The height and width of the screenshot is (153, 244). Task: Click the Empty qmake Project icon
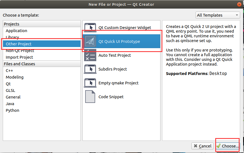pyautogui.click(x=90, y=83)
